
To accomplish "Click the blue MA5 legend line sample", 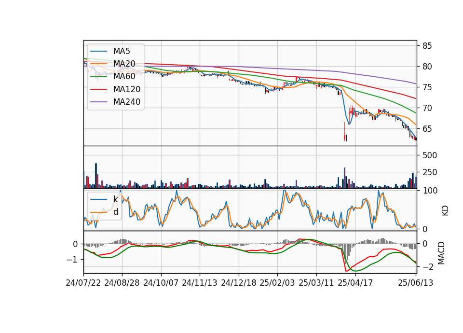I will point(98,51).
